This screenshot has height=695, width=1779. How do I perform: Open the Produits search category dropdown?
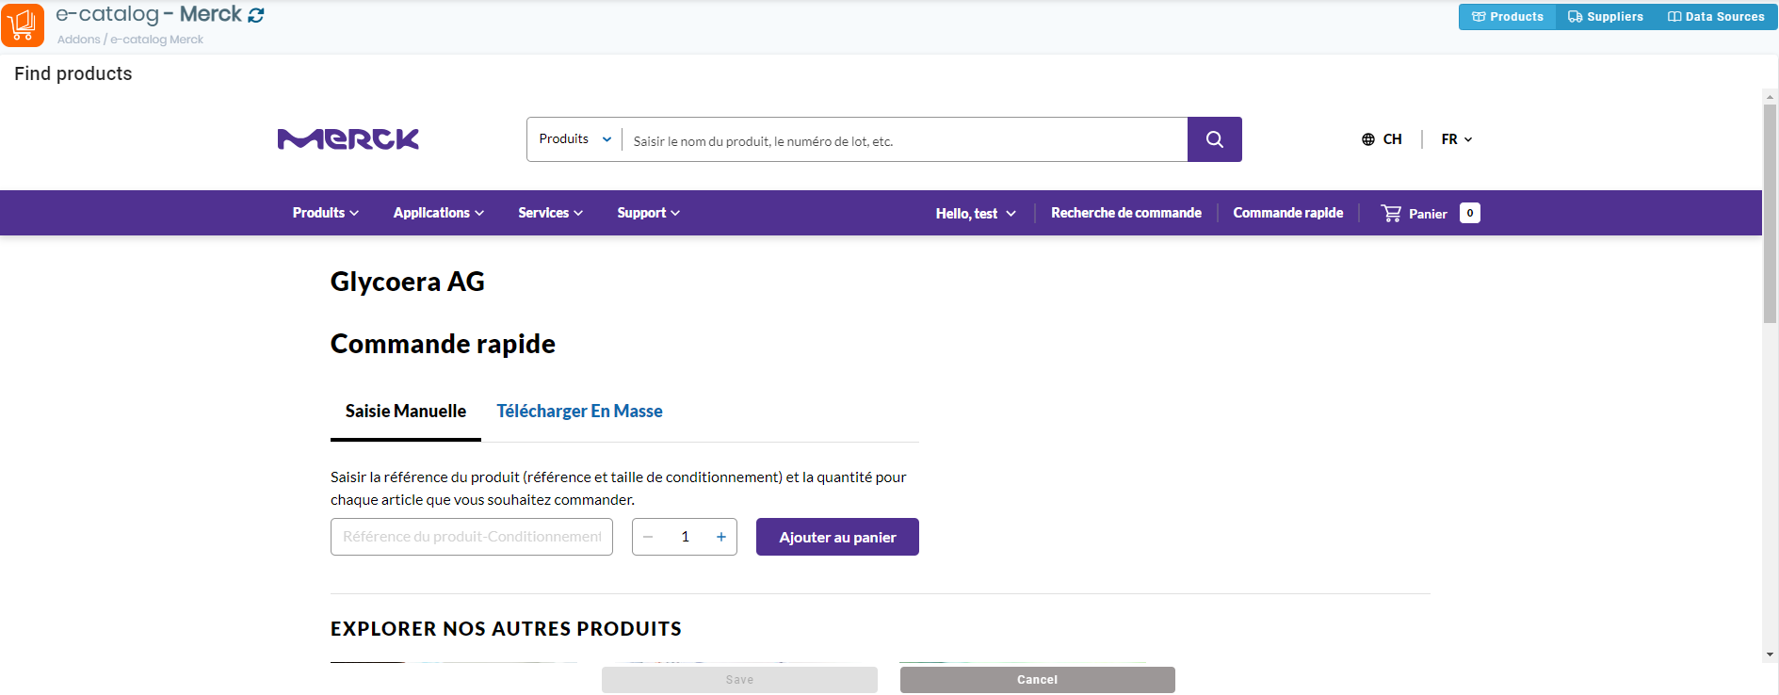click(x=574, y=139)
